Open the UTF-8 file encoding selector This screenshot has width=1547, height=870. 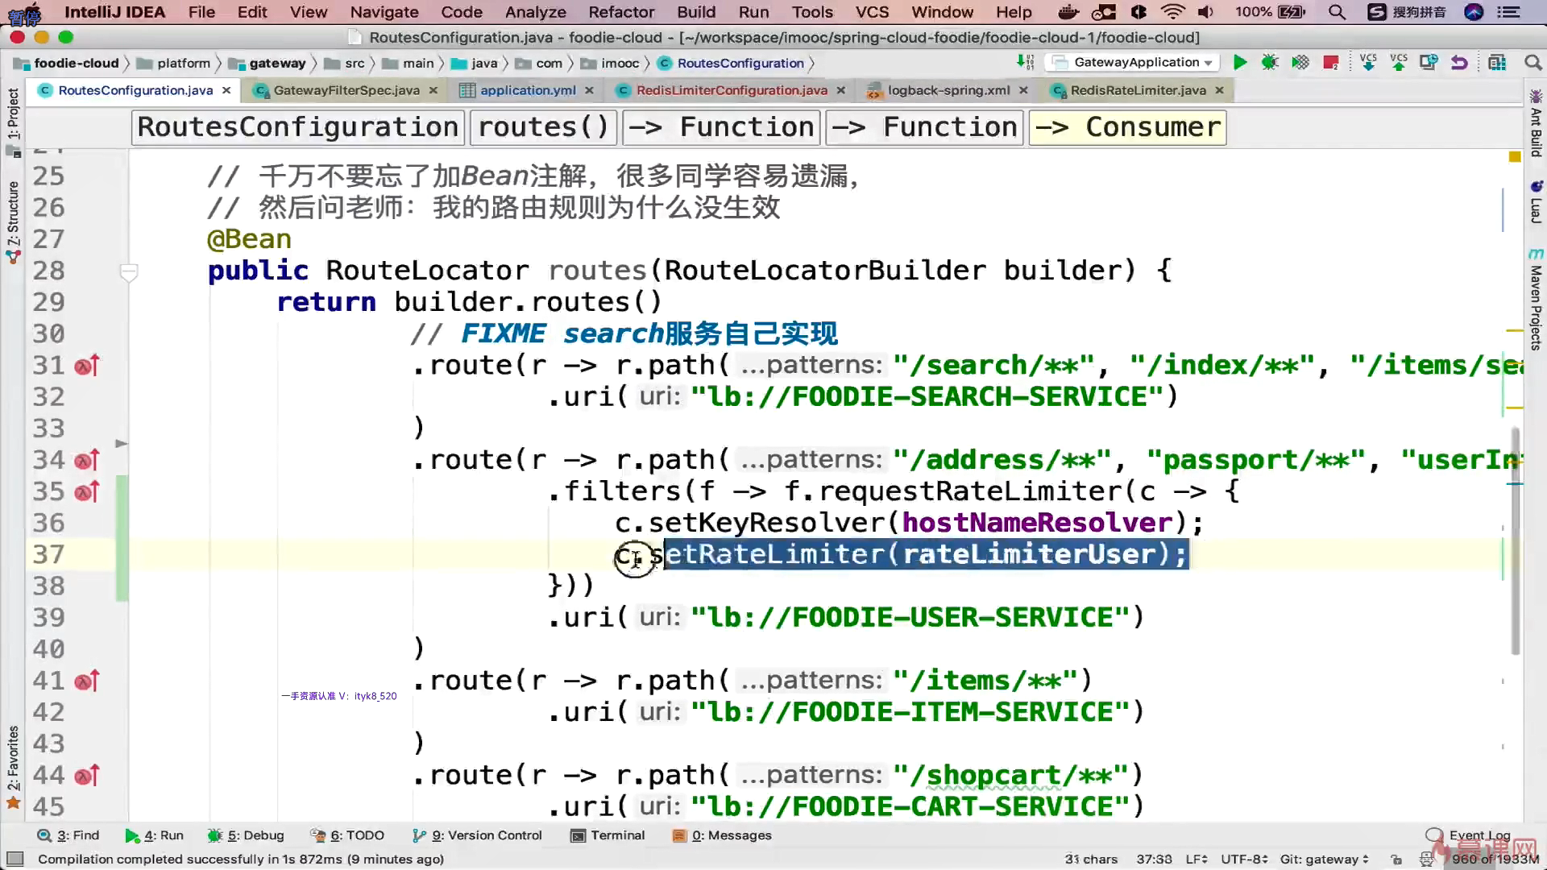click(x=1246, y=860)
